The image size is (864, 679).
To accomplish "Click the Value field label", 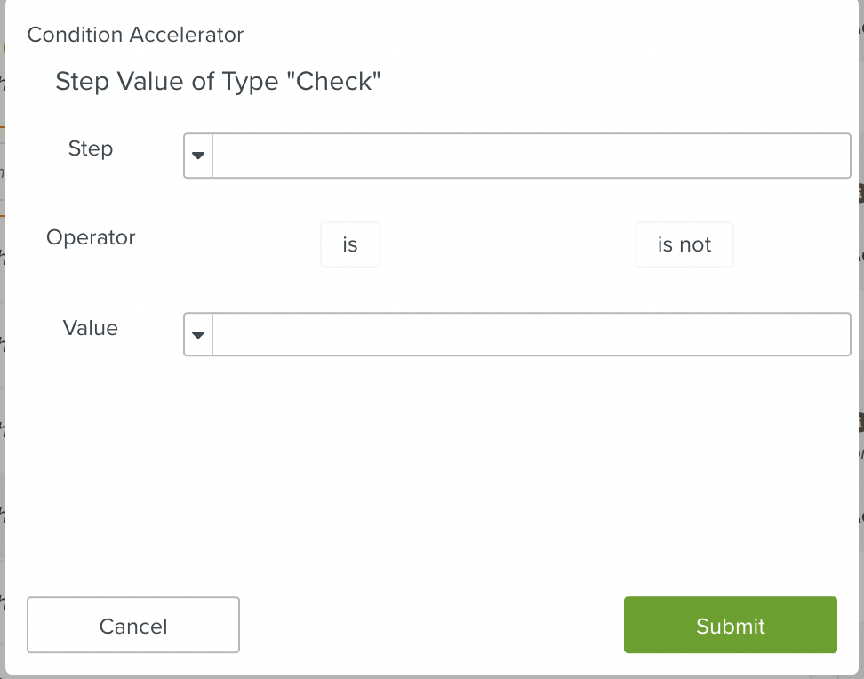I will tap(90, 328).
